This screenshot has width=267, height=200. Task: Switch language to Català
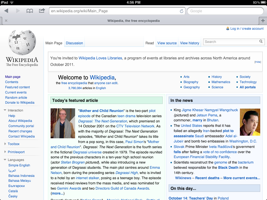pos(13,191)
